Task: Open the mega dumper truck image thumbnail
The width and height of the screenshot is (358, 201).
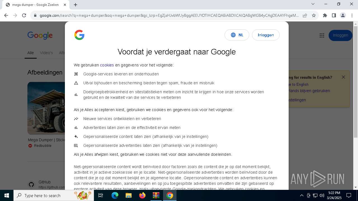Action: coord(46,108)
